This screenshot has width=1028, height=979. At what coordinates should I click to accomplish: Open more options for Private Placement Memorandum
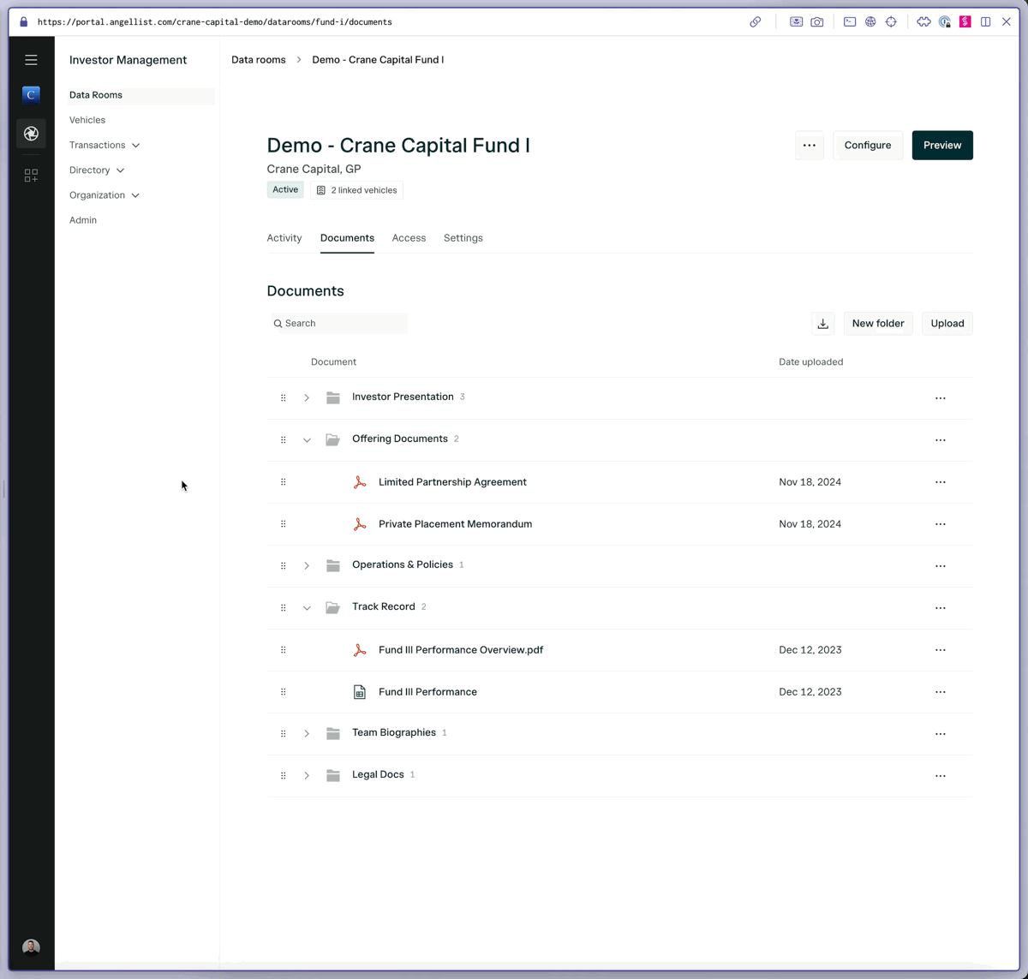click(x=941, y=524)
